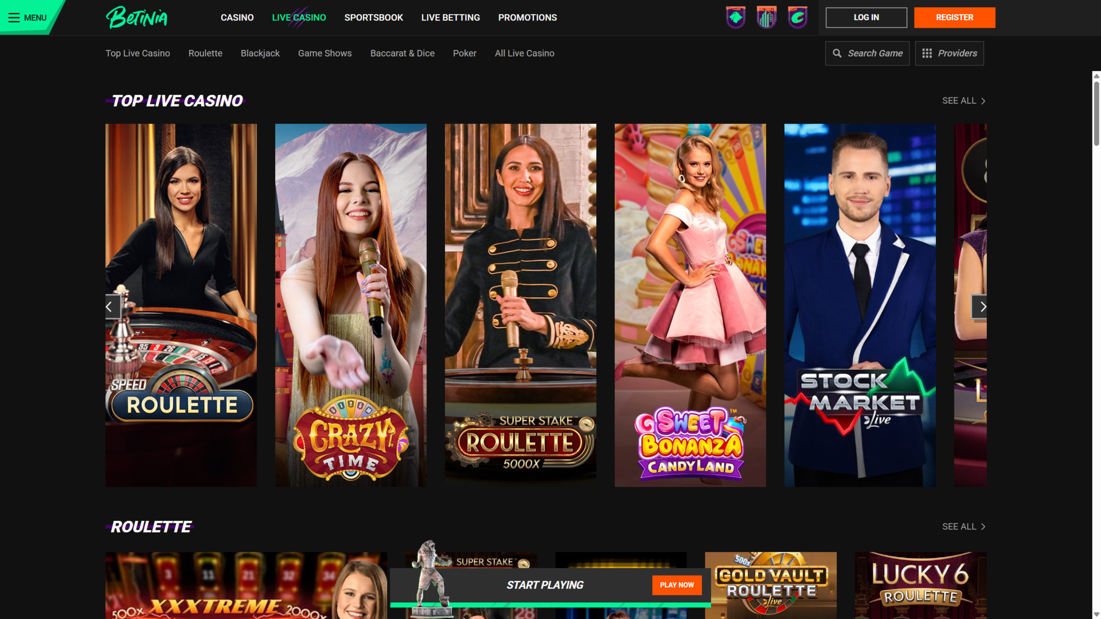Click the Betinia logo
1101x619 pixels.
(x=136, y=17)
